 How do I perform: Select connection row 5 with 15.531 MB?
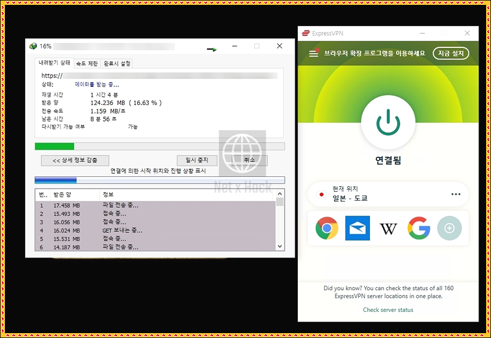tap(155, 239)
